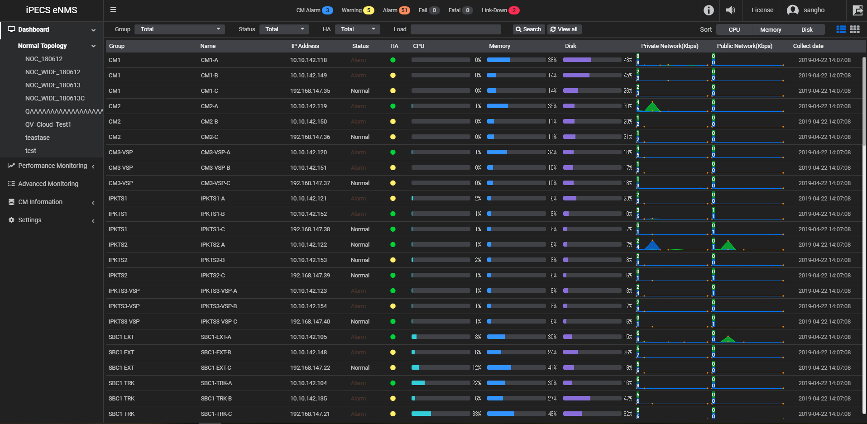
Task: Click the CM3-VSP-A name cell
Action: pos(216,152)
